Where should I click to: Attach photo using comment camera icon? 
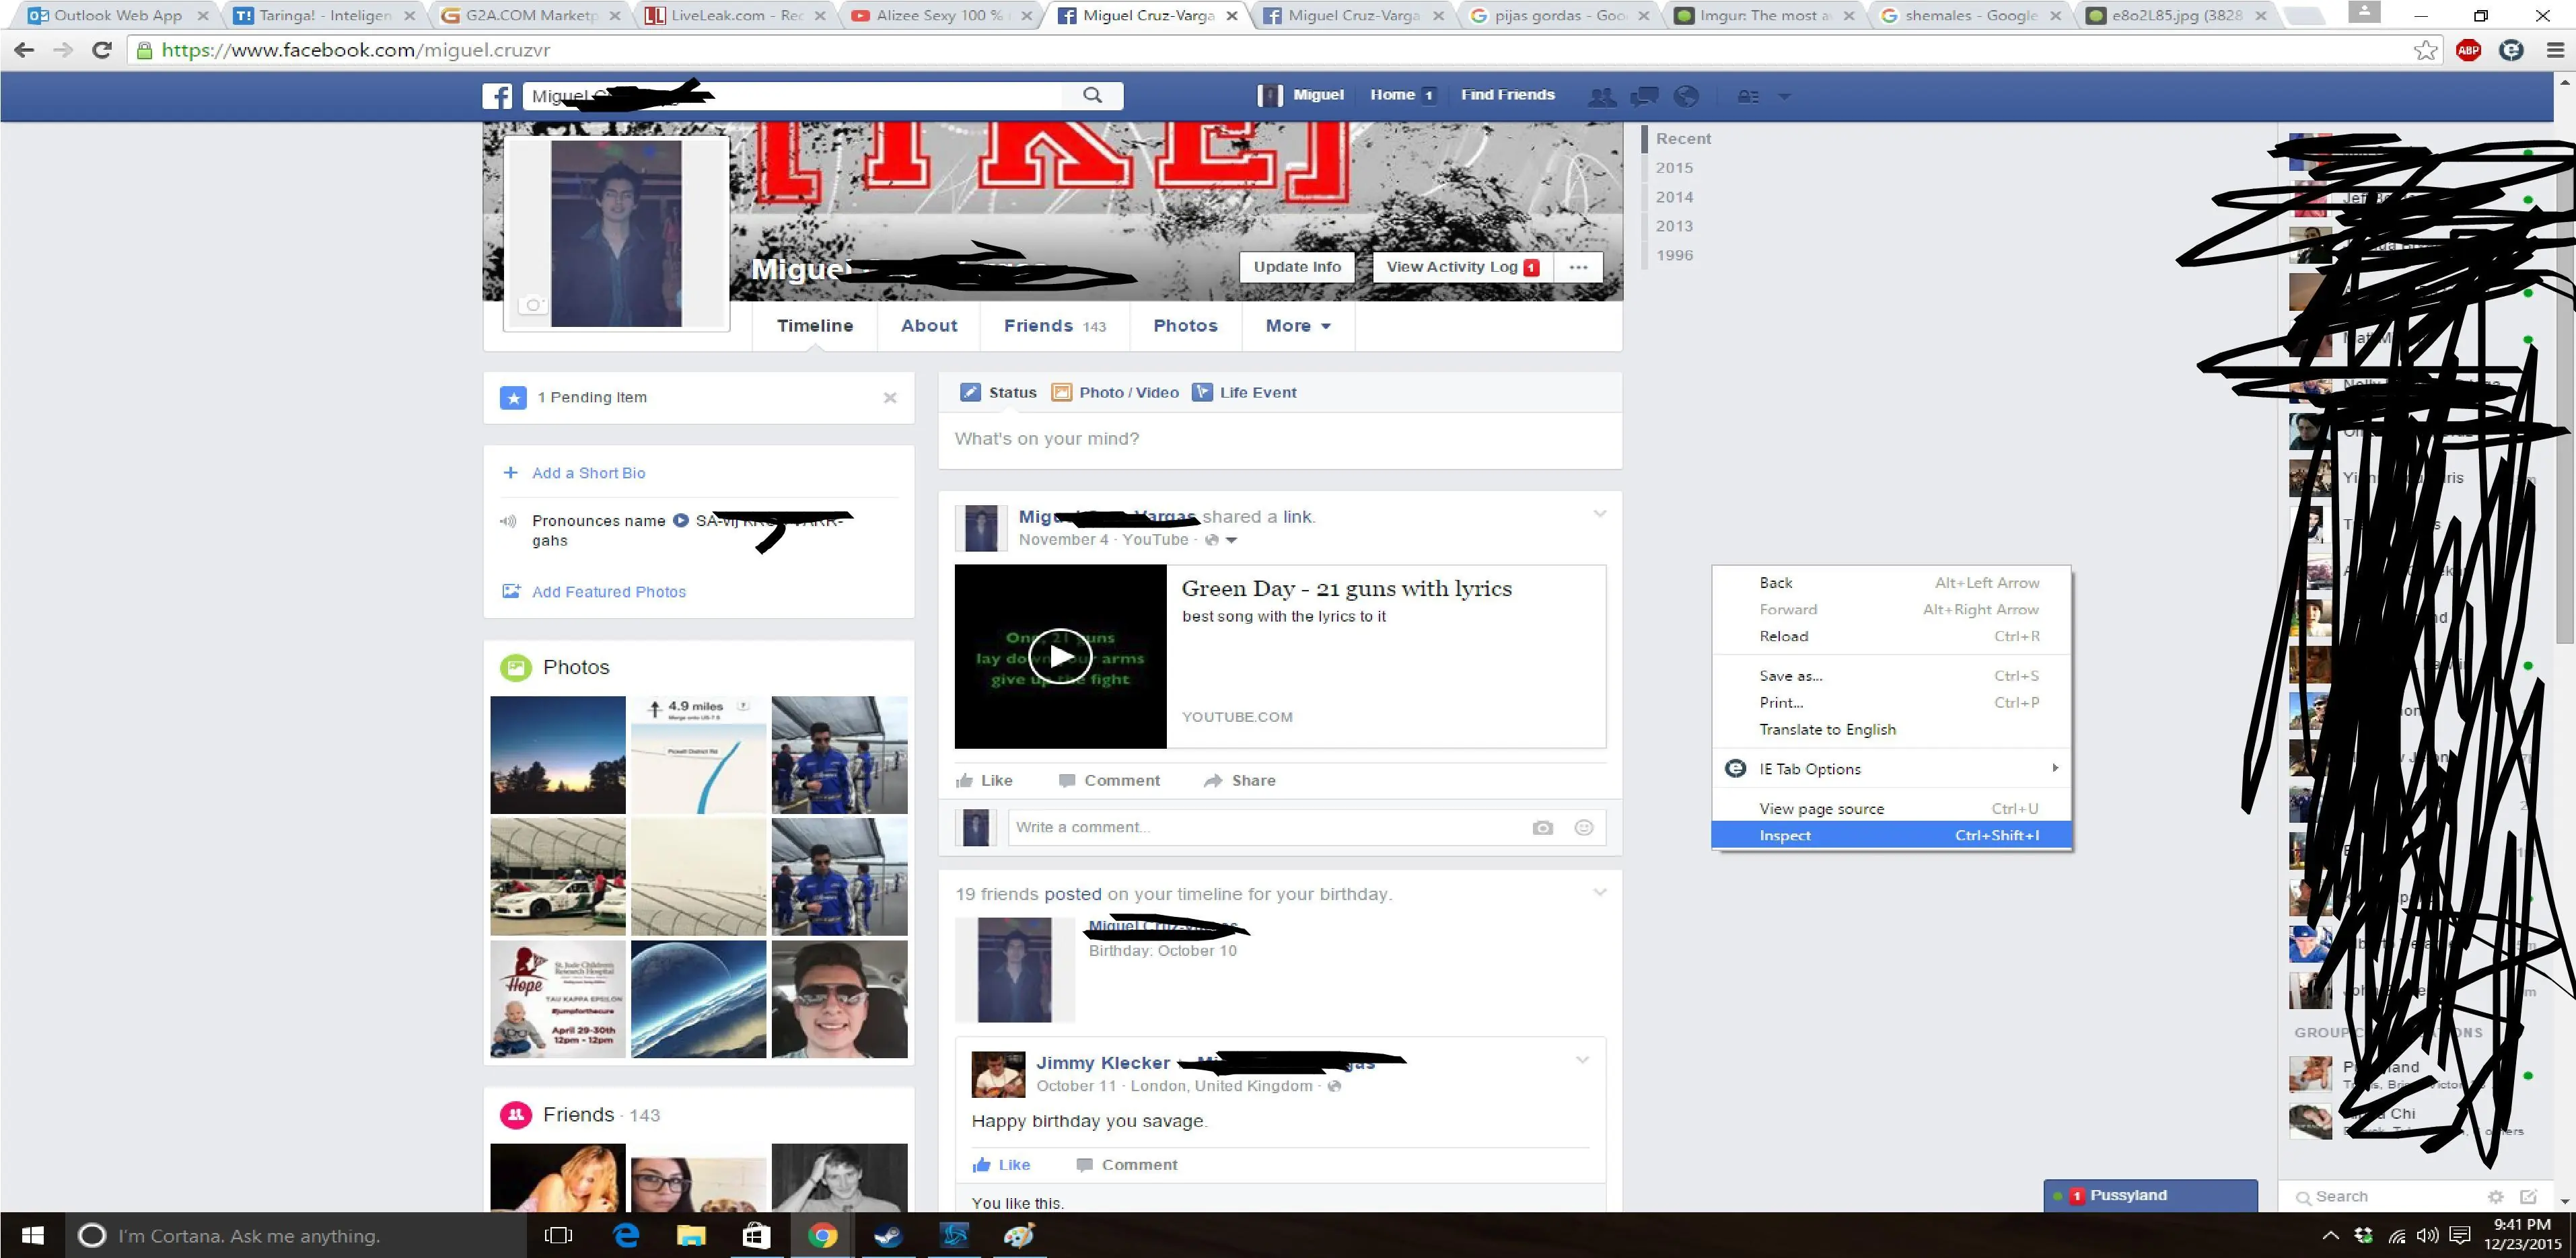pos(1542,827)
